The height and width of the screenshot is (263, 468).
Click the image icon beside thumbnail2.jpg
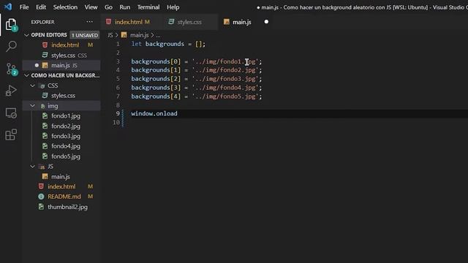(x=41, y=207)
